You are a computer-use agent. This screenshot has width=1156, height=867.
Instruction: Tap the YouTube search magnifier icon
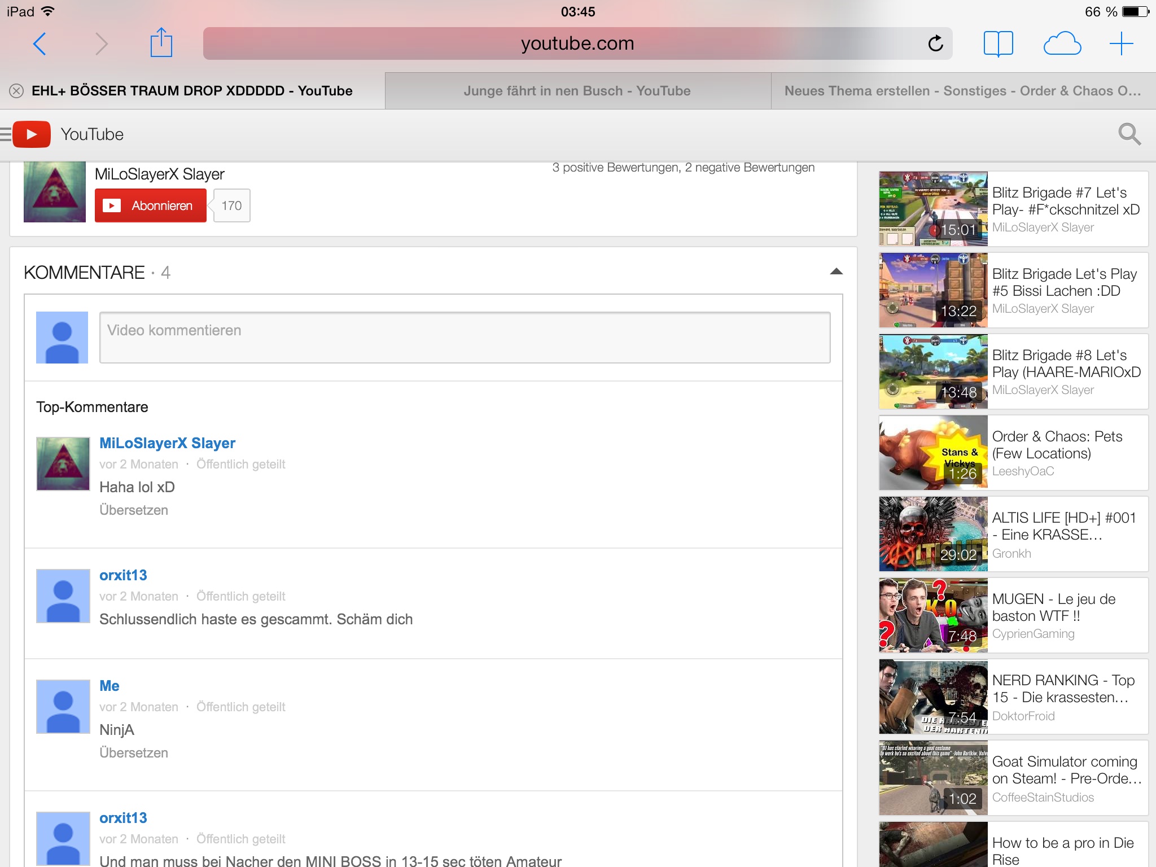tap(1129, 134)
